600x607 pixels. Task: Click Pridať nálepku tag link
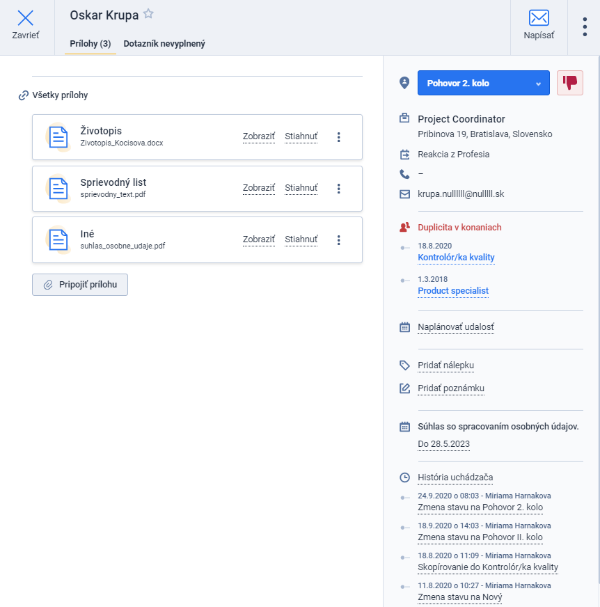(445, 365)
